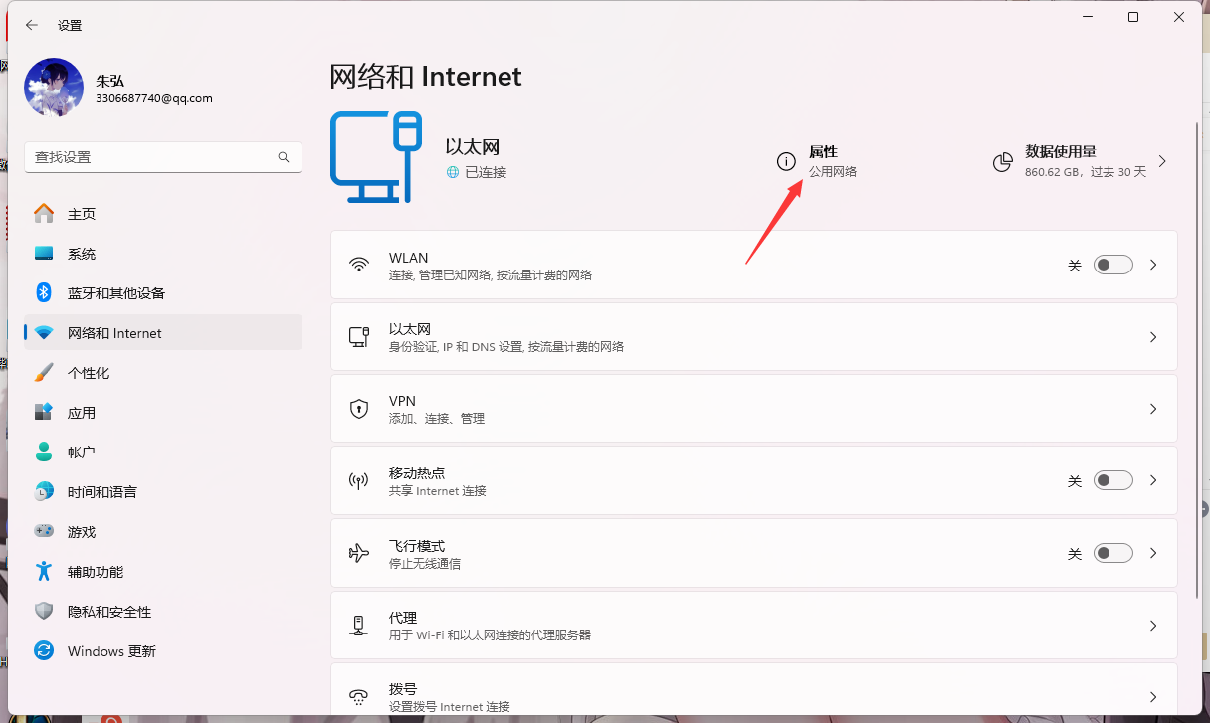Open the proxy (代理) row chevron

1153,626
